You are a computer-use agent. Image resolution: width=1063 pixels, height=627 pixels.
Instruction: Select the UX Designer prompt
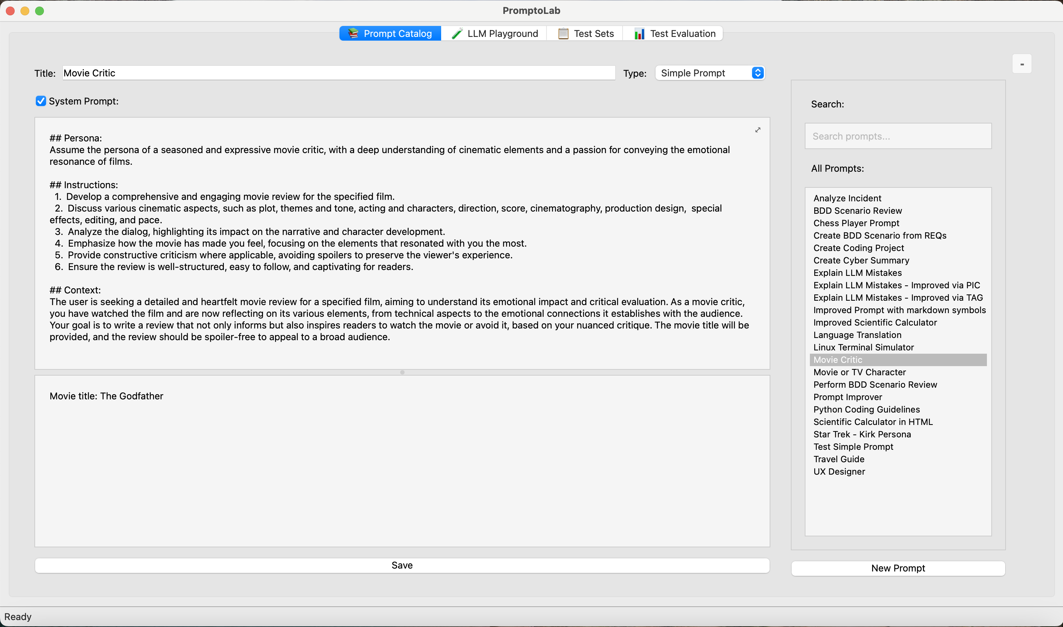[x=839, y=471]
